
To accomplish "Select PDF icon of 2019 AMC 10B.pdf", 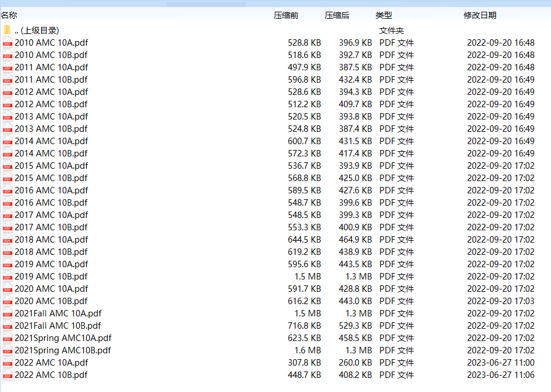I will [x=8, y=276].
